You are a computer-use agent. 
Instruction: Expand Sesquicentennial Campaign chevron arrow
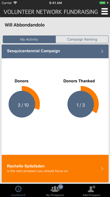[102, 51]
